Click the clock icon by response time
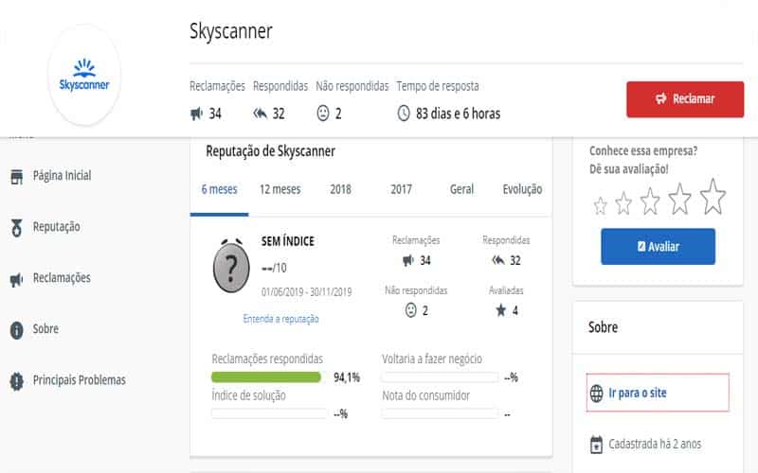 tap(404, 114)
